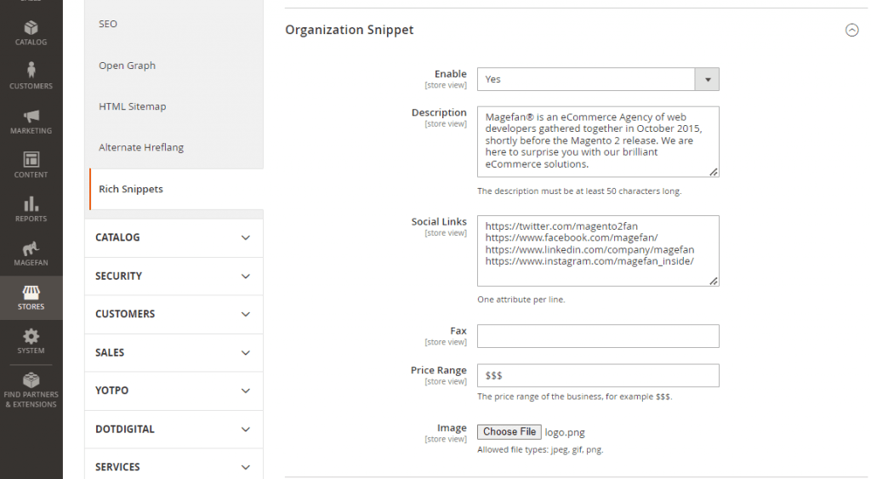Open the Customers icon in admin sidebar
The height and width of the screenshot is (479, 871).
coord(31,71)
